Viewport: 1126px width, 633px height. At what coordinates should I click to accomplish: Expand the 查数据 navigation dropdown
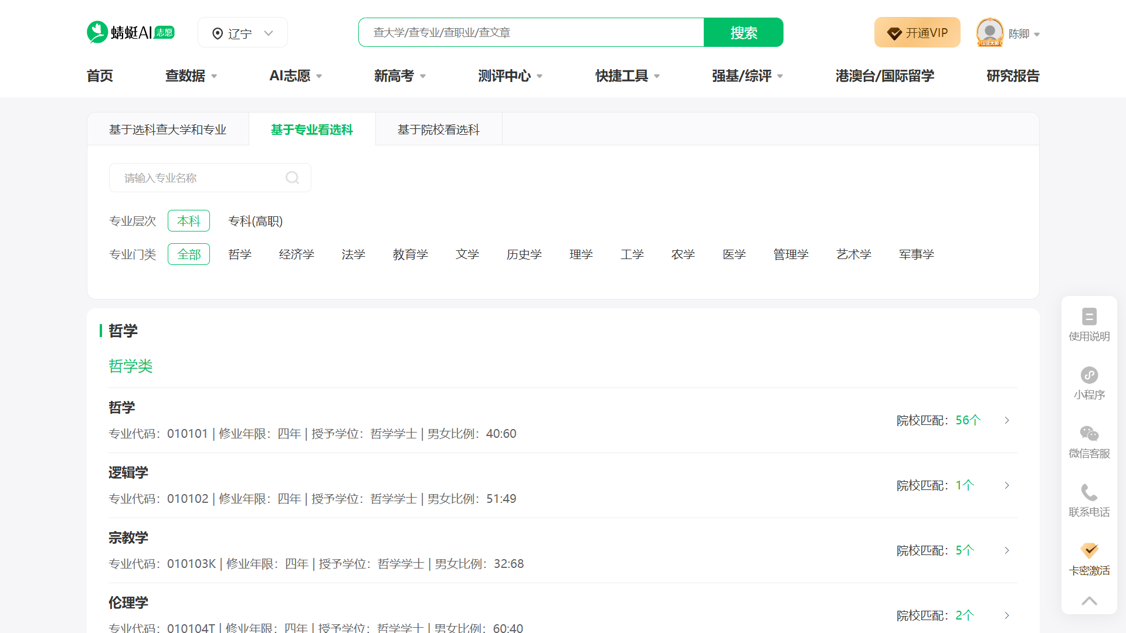tap(191, 76)
